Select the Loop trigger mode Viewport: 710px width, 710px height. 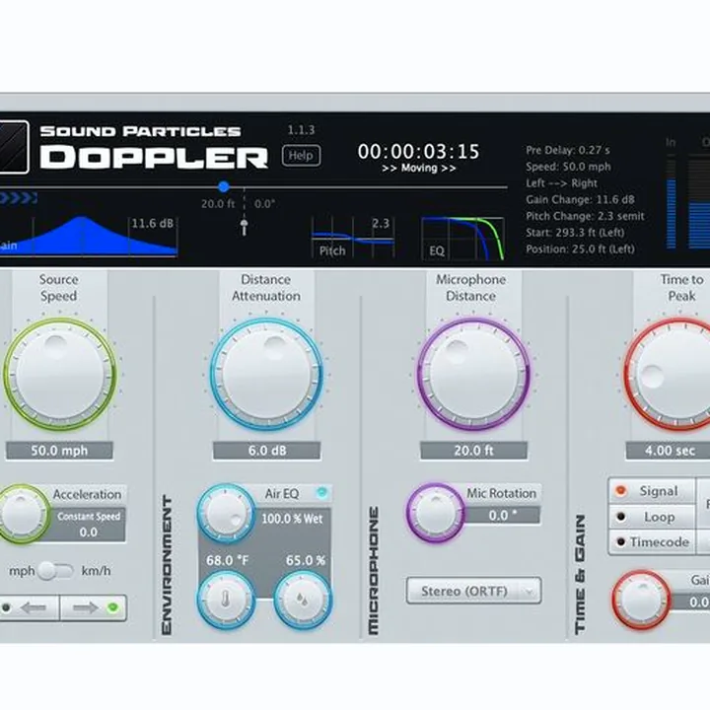651,517
